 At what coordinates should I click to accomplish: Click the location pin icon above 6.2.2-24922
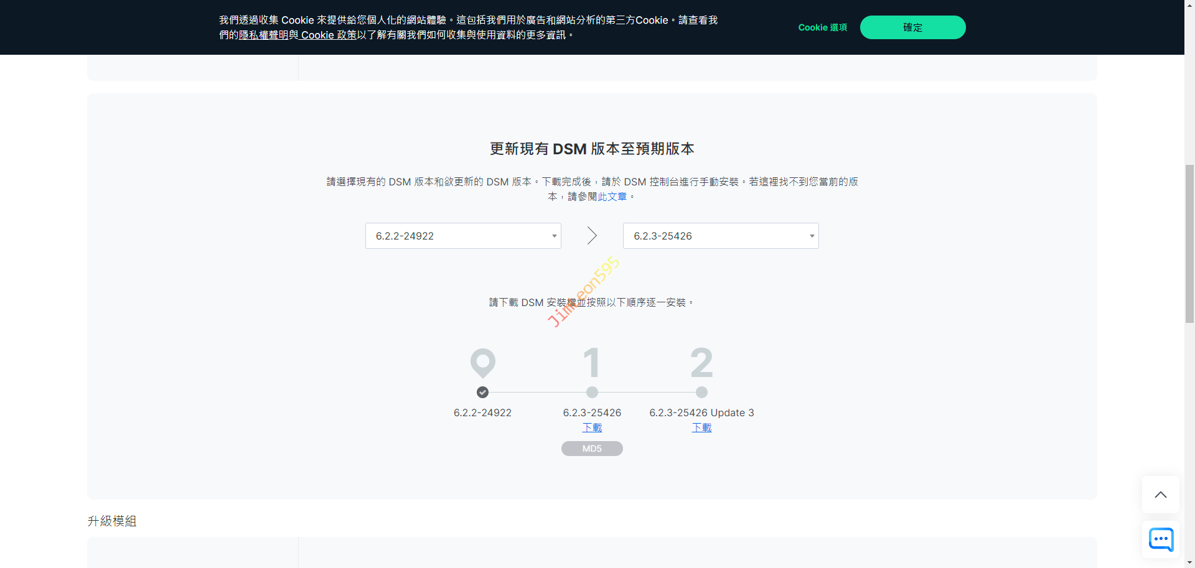click(482, 362)
